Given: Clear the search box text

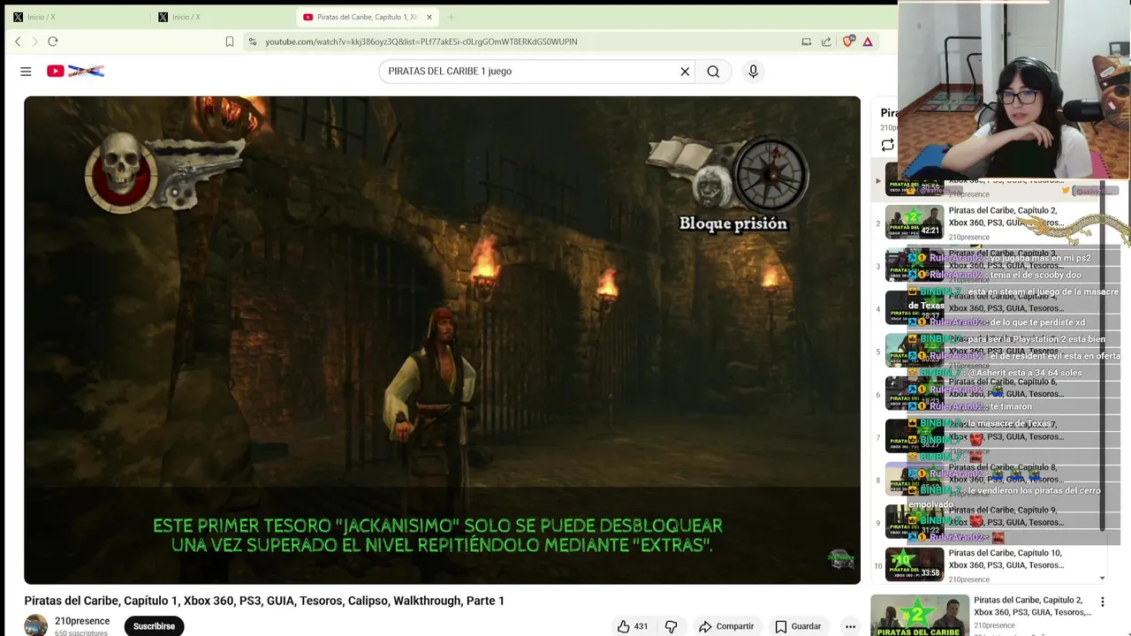Looking at the screenshot, I should pos(685,72).
